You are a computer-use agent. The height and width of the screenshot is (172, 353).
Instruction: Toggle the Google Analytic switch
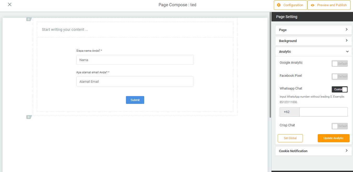tap(340, 63)
